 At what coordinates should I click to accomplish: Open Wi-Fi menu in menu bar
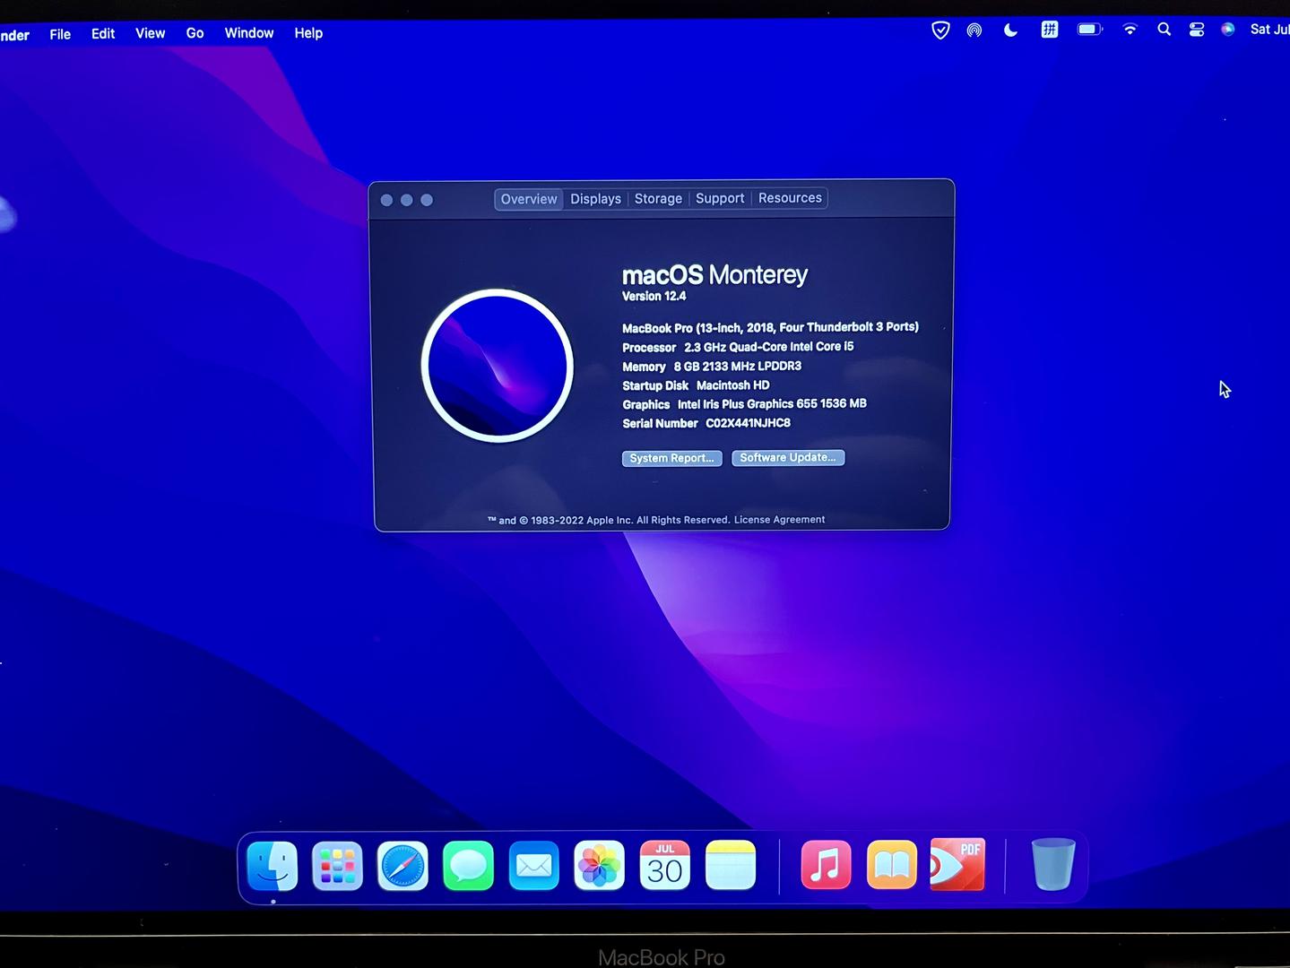click(1130, 30)
